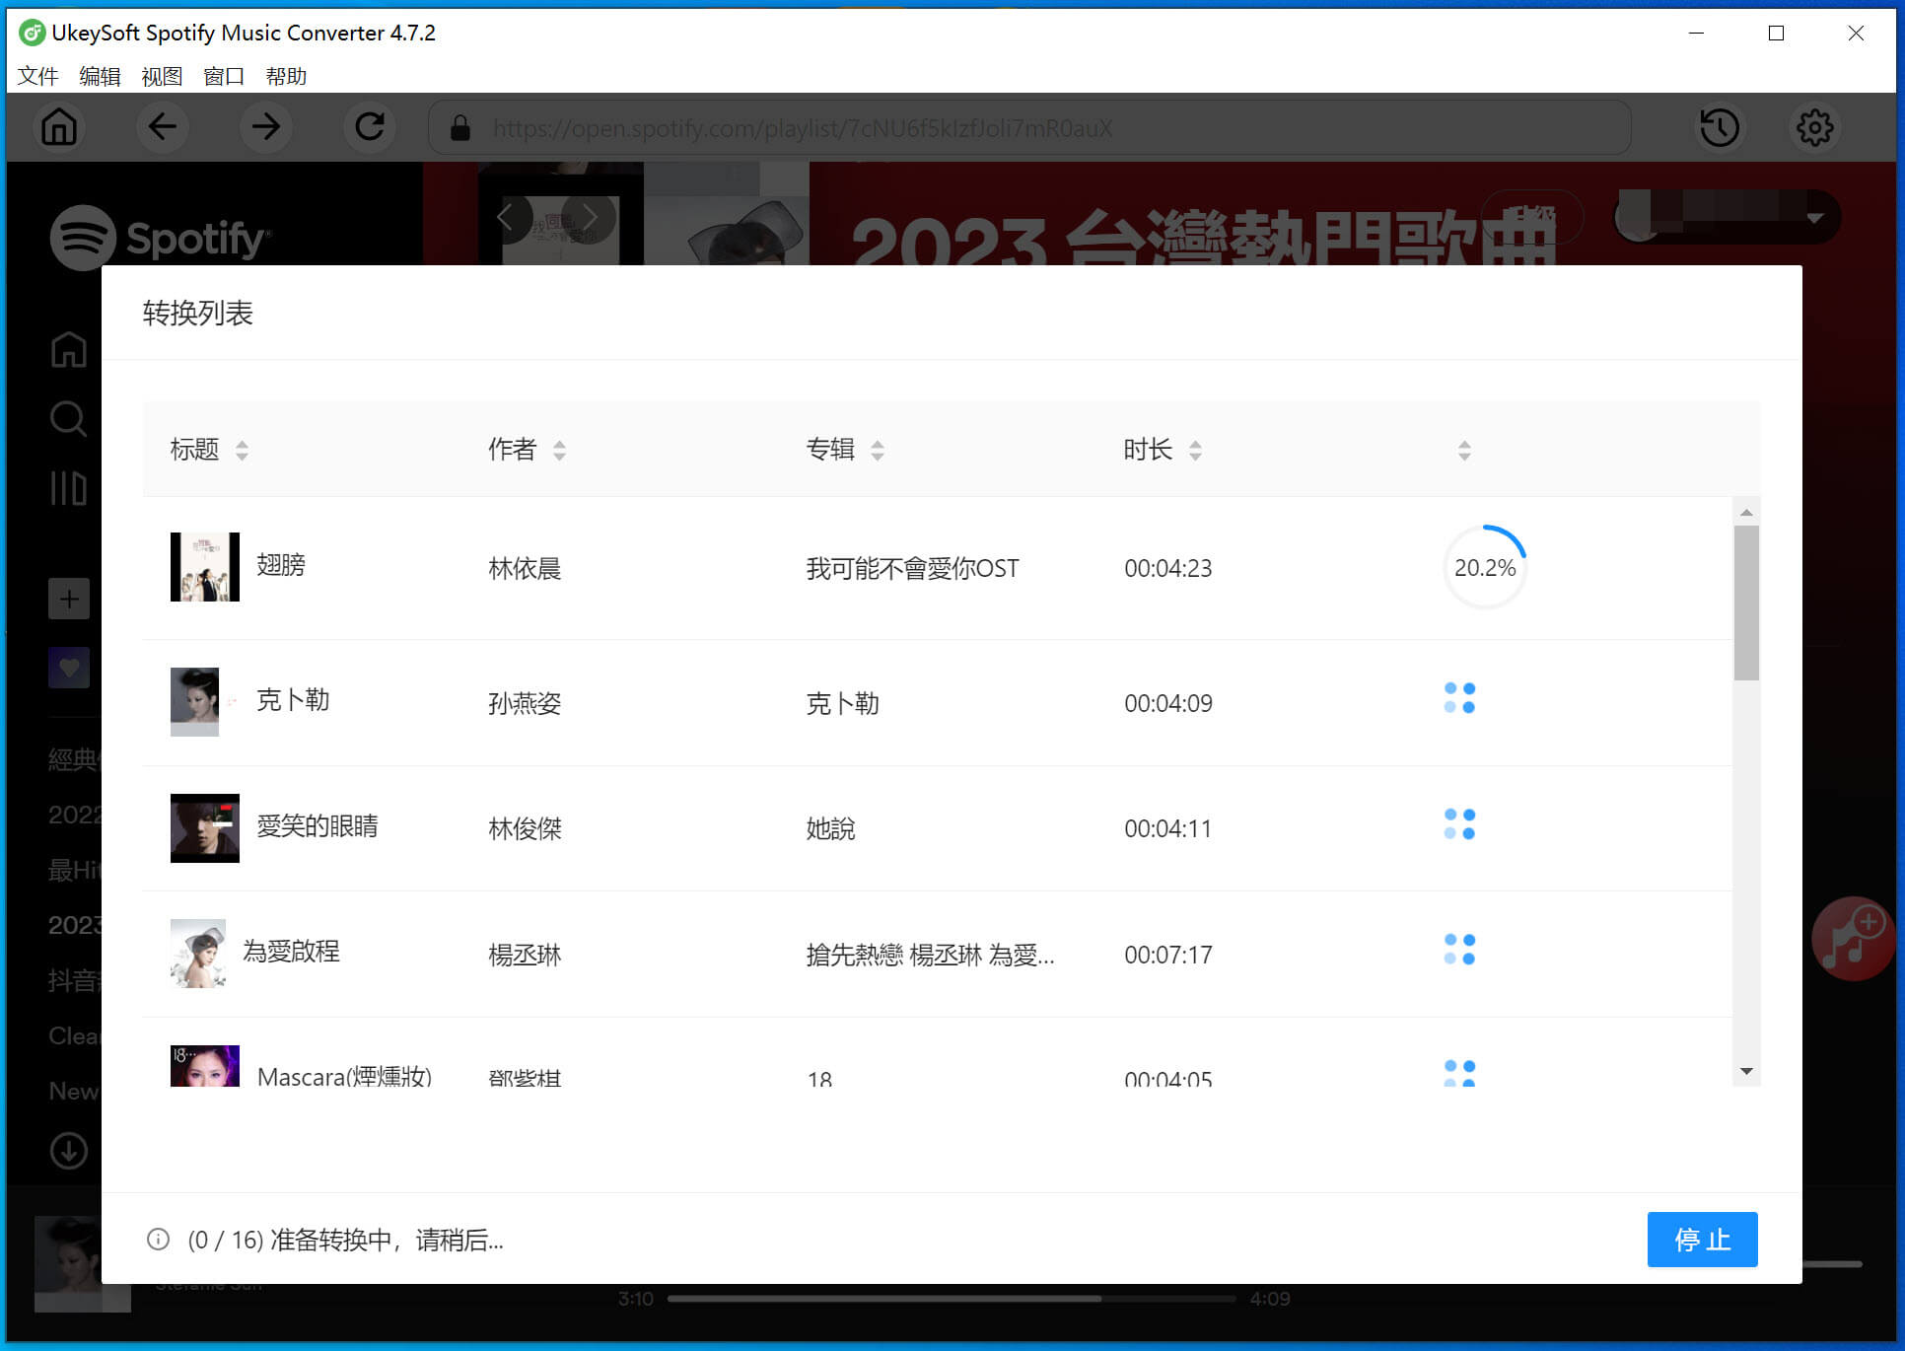This screenshot has width=1905, height=1351.
Task: Click the song title 為愛啟程
Action: click(292, 952)
